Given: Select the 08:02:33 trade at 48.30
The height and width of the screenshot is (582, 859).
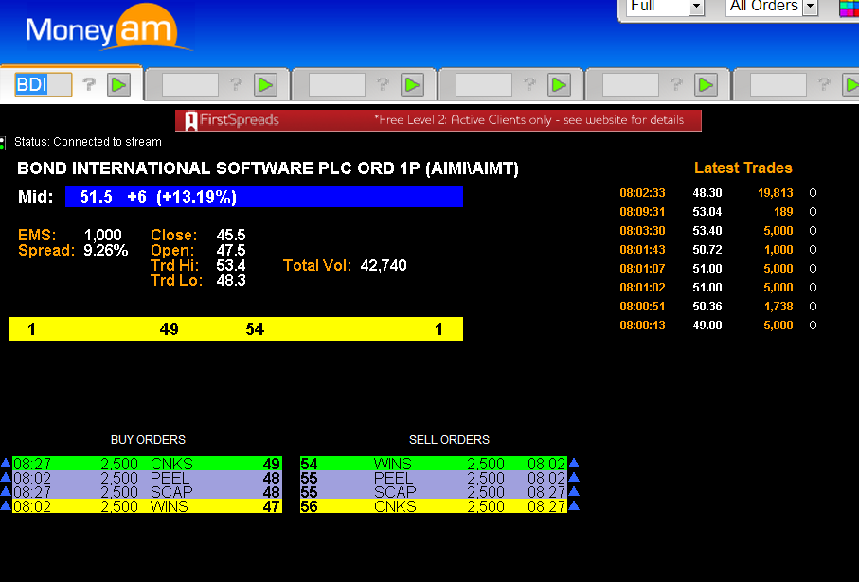Looking at the screenshot, I should 718,193.
